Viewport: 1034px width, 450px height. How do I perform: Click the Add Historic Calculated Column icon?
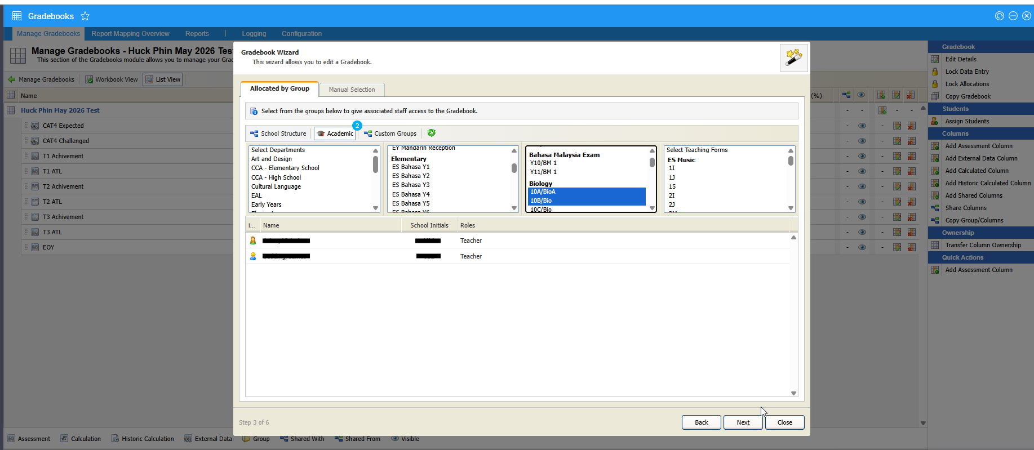[935, 183]
